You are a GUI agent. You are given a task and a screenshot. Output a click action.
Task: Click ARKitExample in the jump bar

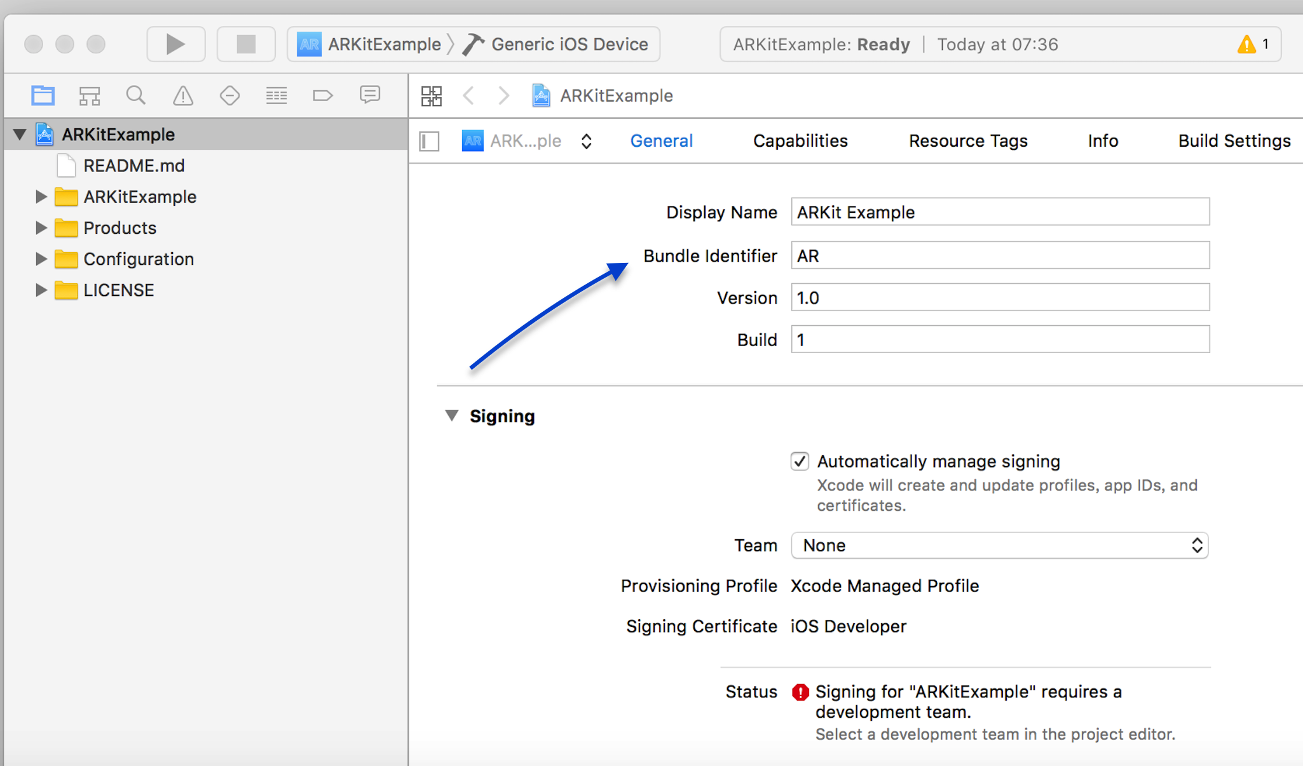603,96
